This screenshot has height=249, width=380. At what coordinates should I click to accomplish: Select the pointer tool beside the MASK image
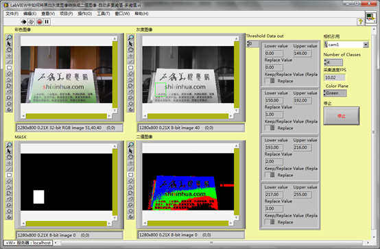pyautogui.click(x=9, y=151)
